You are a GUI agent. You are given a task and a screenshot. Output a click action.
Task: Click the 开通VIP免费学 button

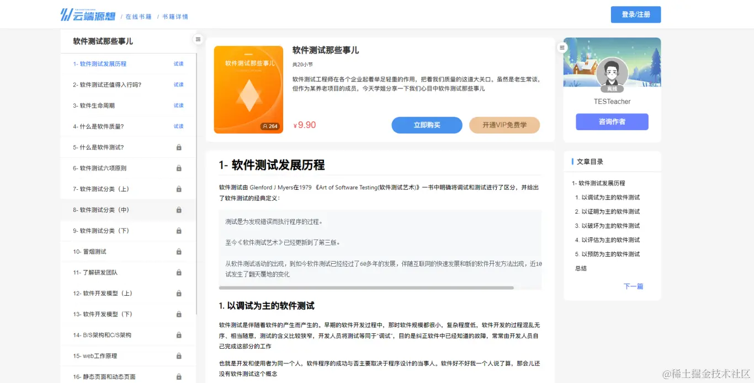505,125
